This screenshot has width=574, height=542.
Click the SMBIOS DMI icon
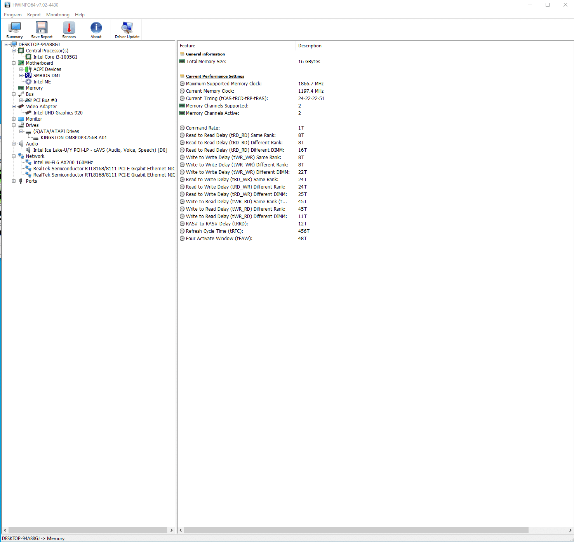(28, 75)
